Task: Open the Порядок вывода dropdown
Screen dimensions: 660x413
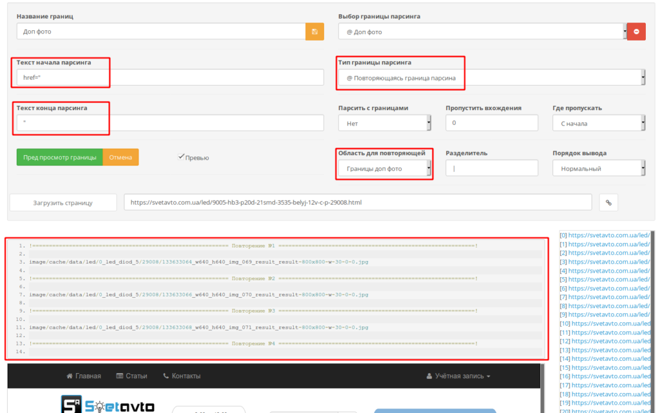Action: 599,168
